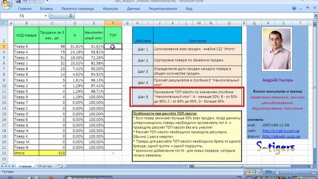Switch to Page Break Preview icon
Image resolution: width=318 pixels, height=179 pixels.
click(260, 172)
